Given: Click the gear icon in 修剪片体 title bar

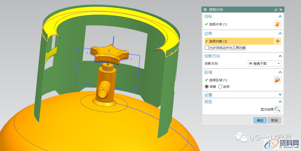Looking at the screenshot, I should tap(205, 10).
